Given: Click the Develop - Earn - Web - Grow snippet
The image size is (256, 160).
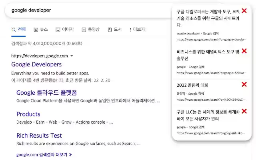Looking at the screenshot, I should [64, 122].
